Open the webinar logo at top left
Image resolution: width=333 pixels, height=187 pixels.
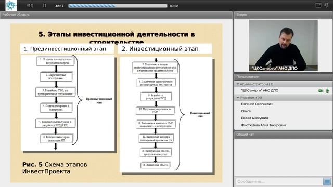pos(11,6)
